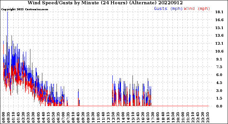Click the 0.0 y-axis value
This screenshot has width=228, height=124.
click(x=219, y=106)
